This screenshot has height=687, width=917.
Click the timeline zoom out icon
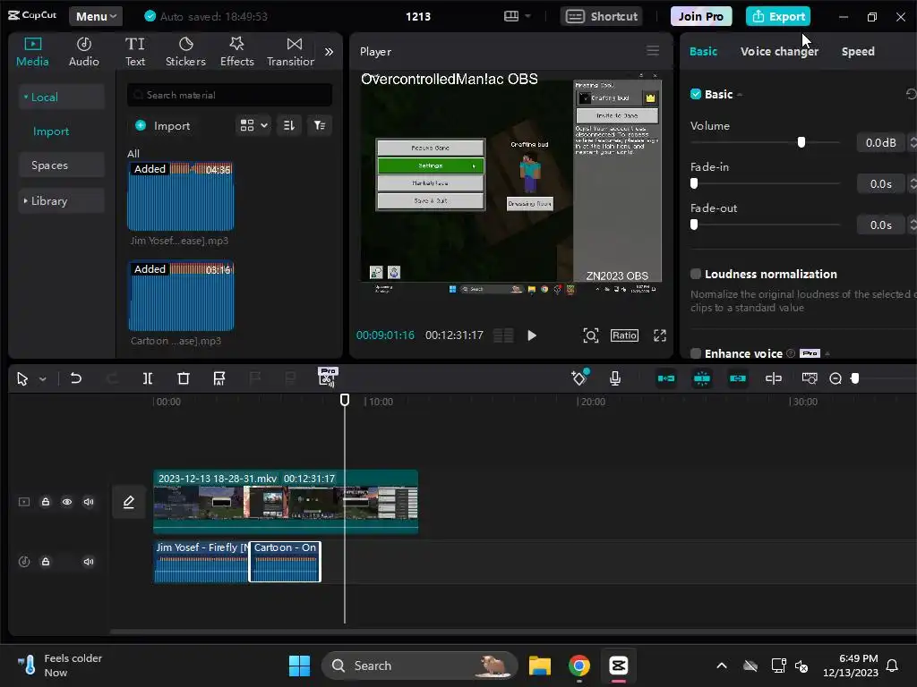[x=836, y=378]
